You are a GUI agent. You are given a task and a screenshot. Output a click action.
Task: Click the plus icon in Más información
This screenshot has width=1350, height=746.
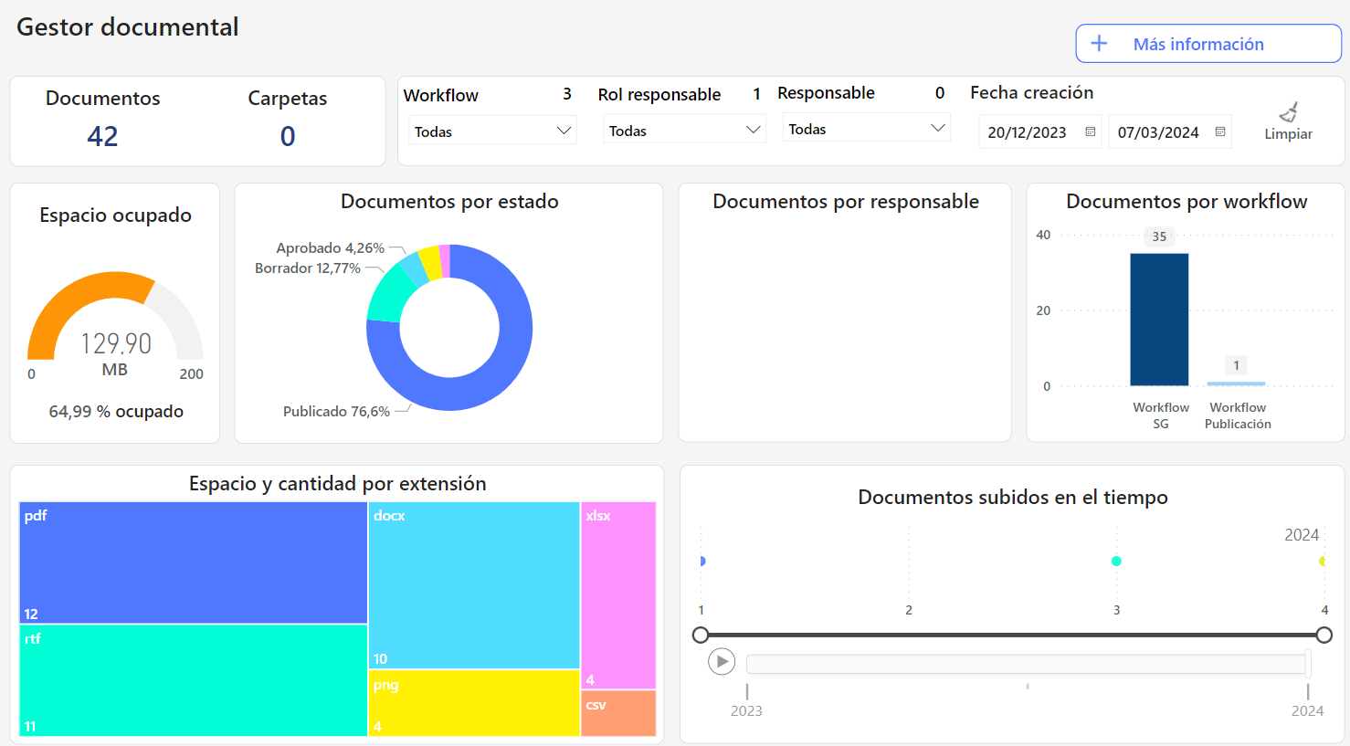[x=1100, y=44]
